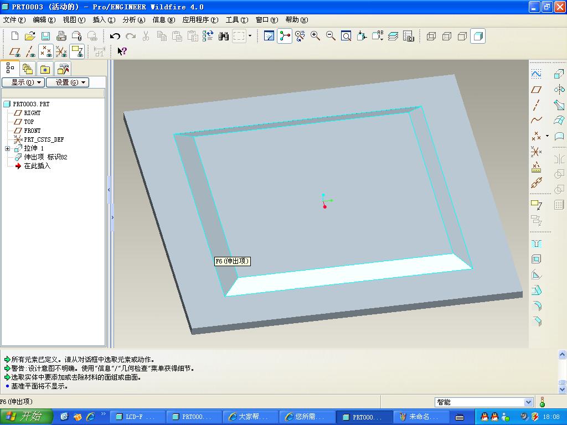Image resolution: width=567 pixels, height=425 pixels.
Task: Toggle datum points display
Action: click(x=46, y=51)
